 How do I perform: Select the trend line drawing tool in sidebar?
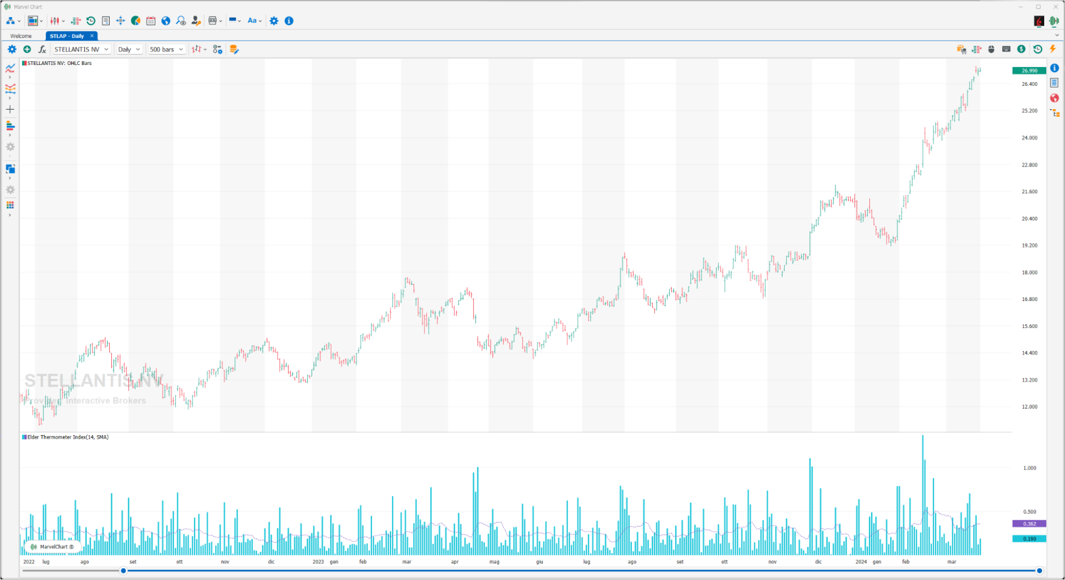tap(10, 68)
